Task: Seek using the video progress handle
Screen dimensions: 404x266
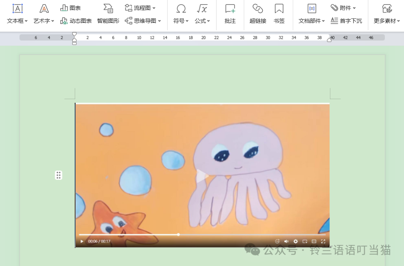Action: [x=178, y=235]
